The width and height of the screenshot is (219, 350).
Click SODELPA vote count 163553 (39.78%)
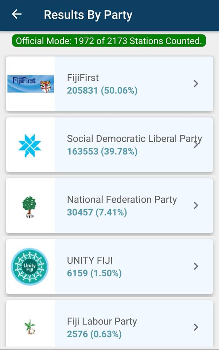pos(102,151)
